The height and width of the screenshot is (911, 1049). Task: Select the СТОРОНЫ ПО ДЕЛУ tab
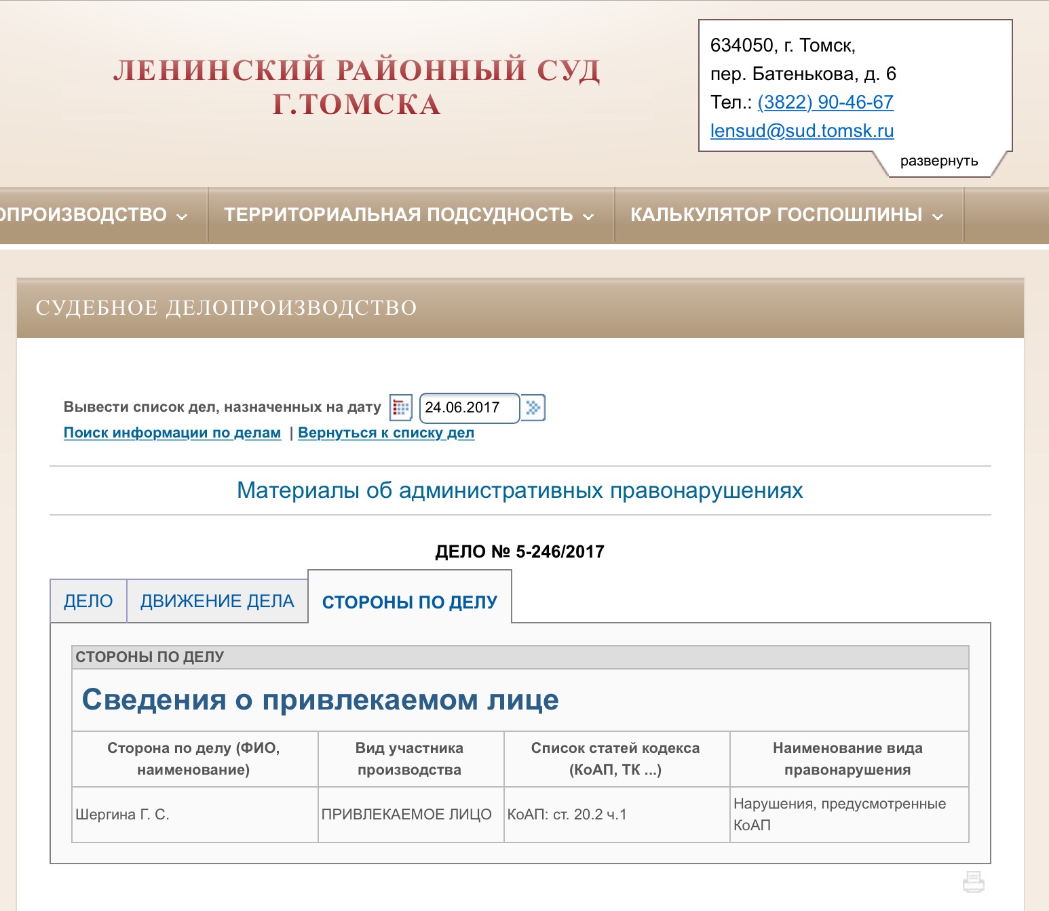coord(410,602)
